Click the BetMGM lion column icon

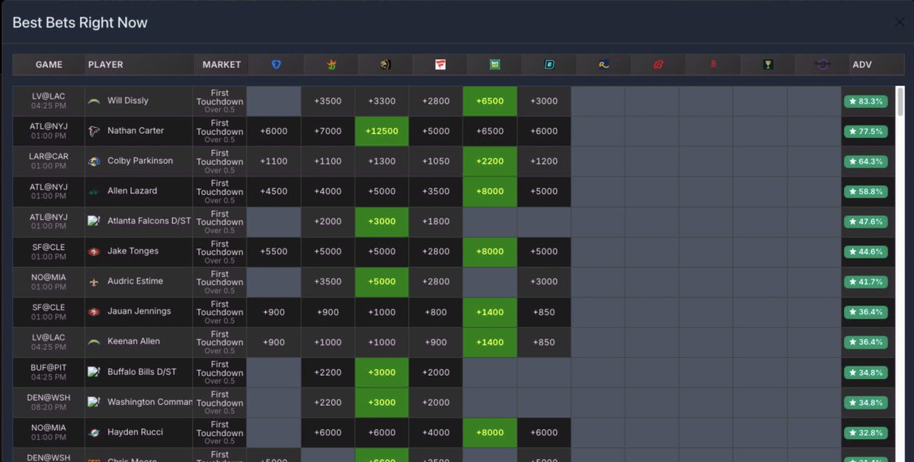click(x=385, y=65)
